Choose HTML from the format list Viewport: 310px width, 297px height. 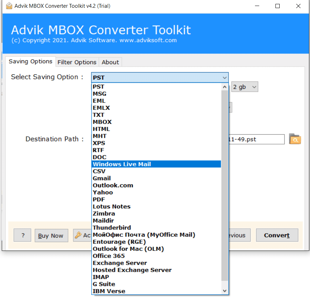tap(156, 129)
